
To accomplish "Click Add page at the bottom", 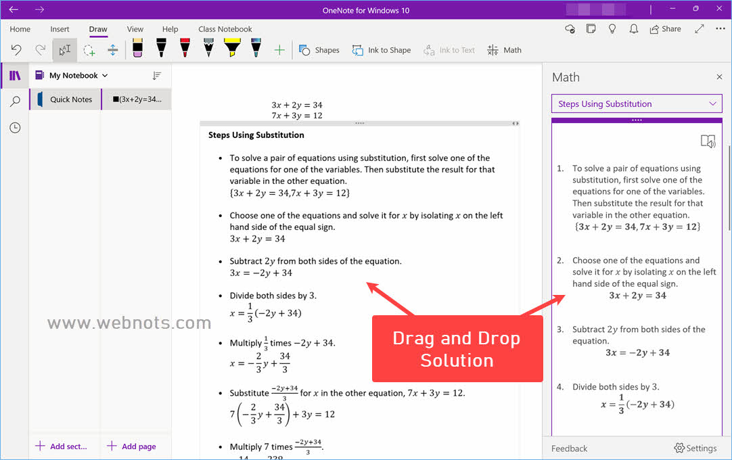I will point(132,446).
